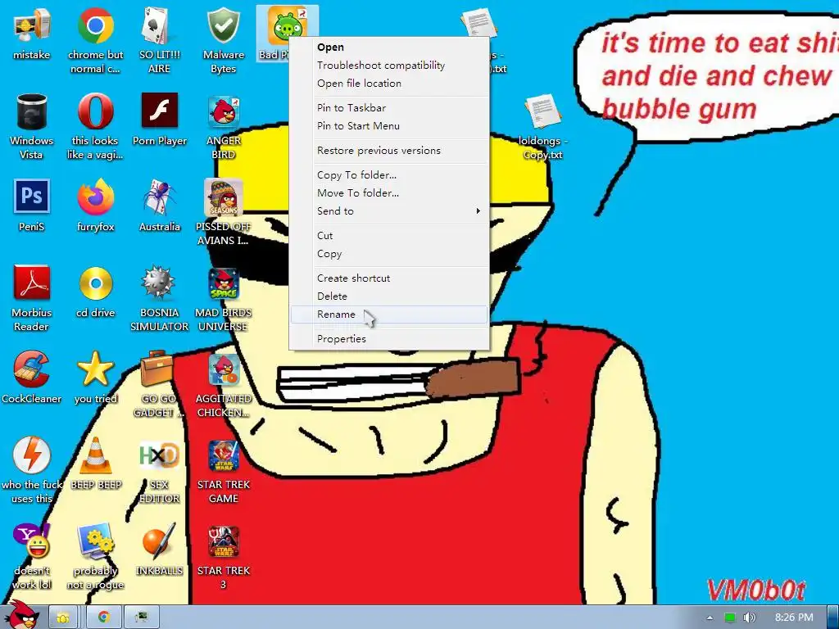Viewport: 839px width, 629px height.
Task: Select the BEEP BEEP traffic cone icon
Action: (96, 464)
